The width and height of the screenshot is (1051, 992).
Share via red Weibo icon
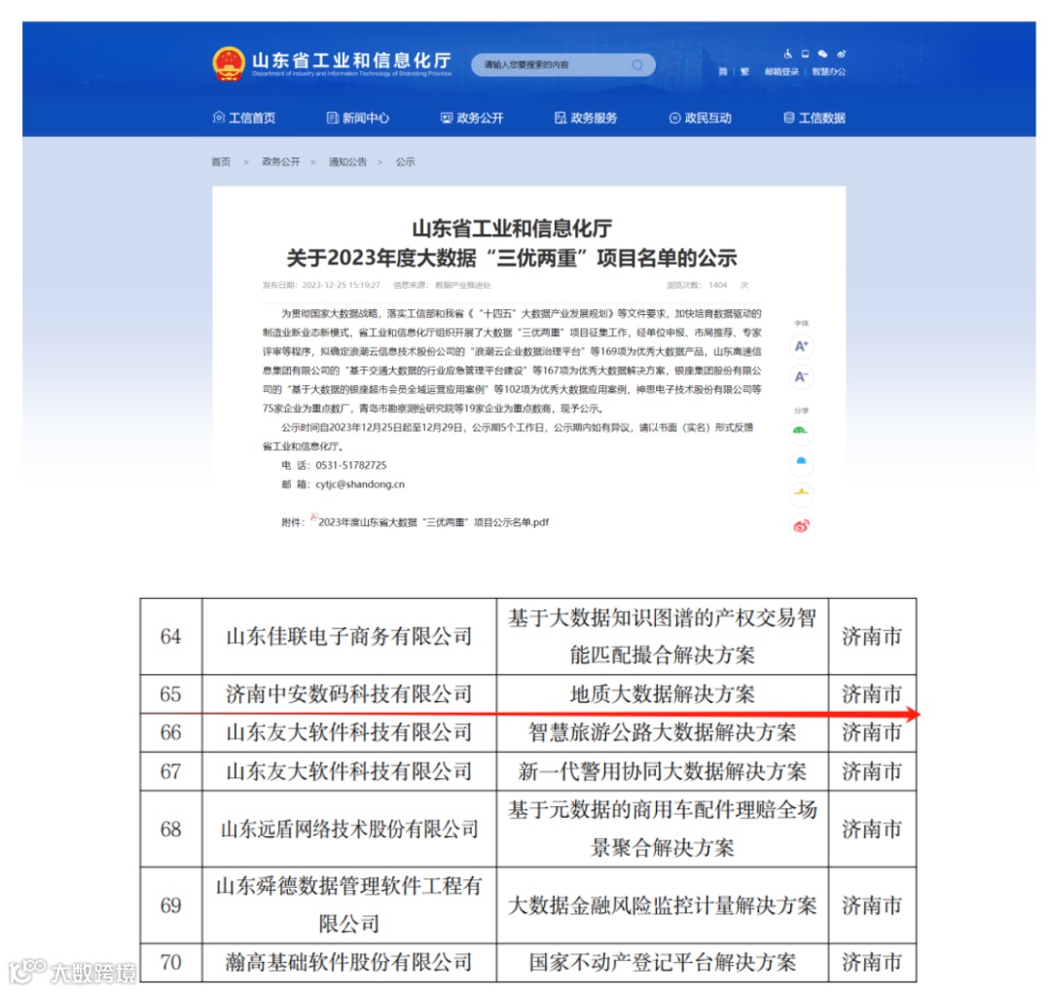(801, 525)
